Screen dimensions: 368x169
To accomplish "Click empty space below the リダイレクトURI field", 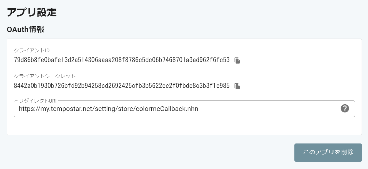I will pos(183,126).
